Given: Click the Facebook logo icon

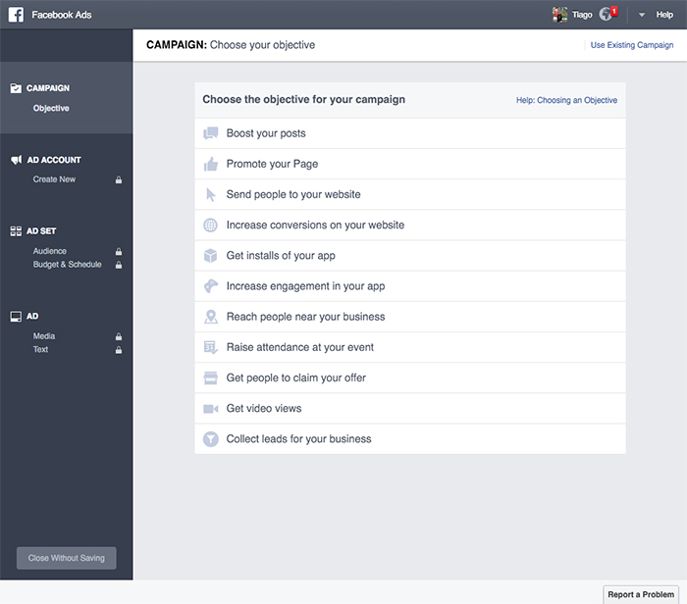Looking at the screenshot, I should point(16,15).
